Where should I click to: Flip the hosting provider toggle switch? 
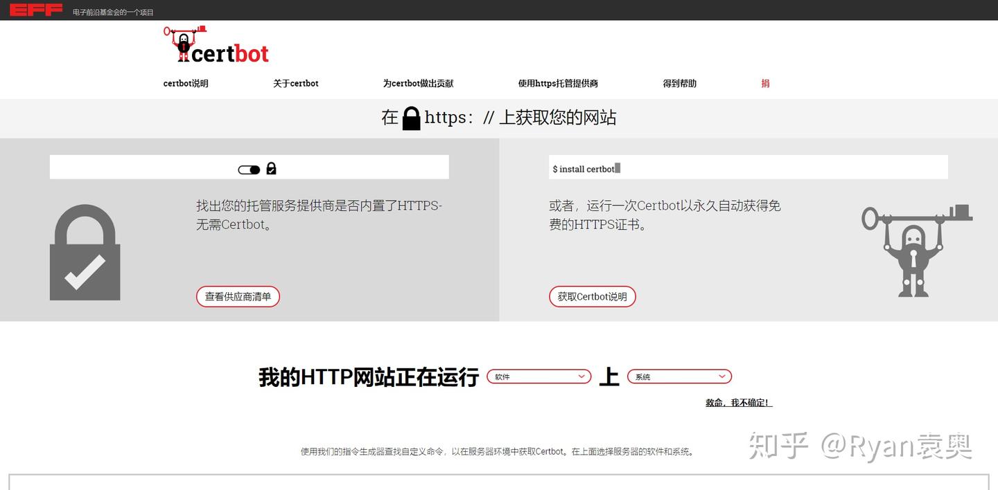point(249,169)
